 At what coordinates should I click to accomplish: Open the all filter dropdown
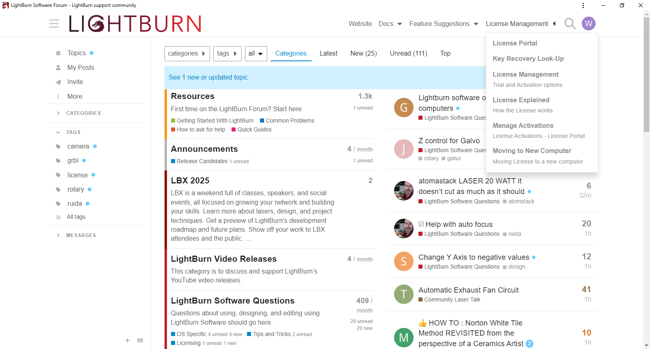click(256, 54)
